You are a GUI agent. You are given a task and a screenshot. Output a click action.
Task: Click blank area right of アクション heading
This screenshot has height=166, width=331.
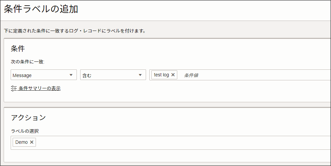pyautogui.click(x=166, y=117)
